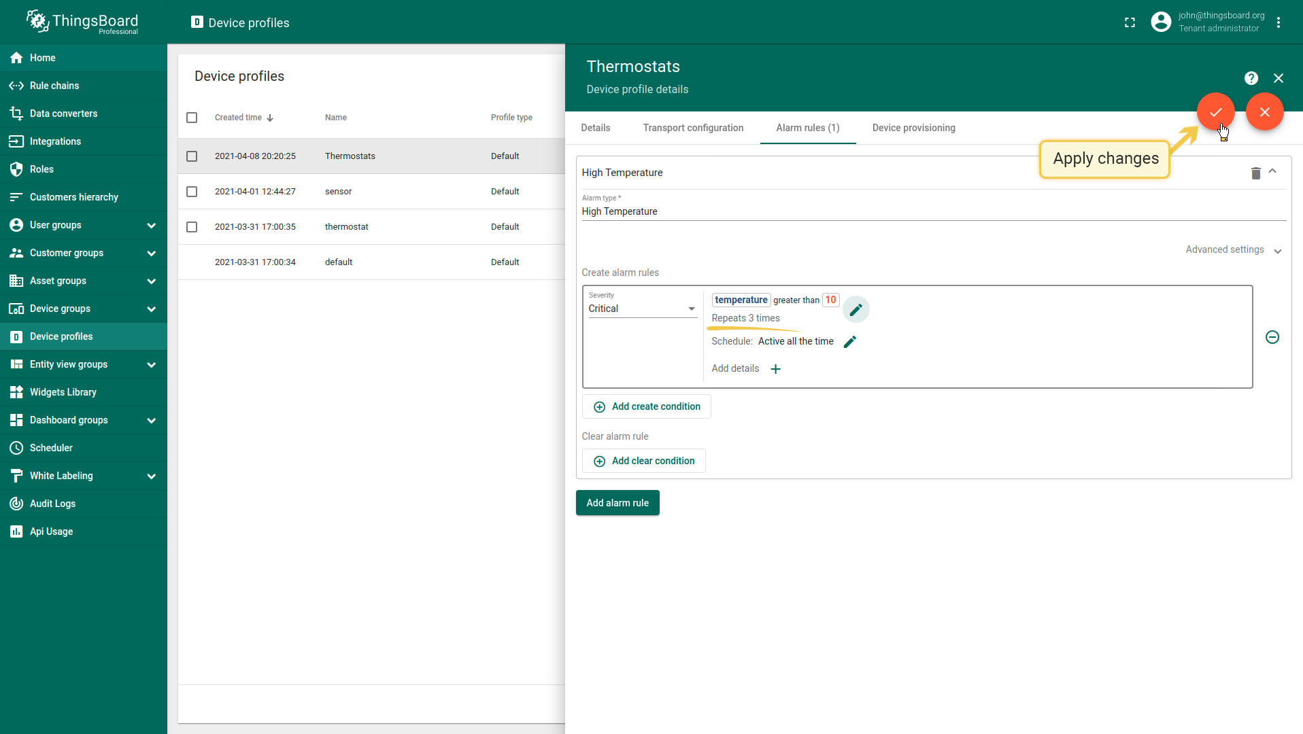Screen dimensions: 1303x734
Task: Expand Entity view groups menu
Action: [84, 364]
